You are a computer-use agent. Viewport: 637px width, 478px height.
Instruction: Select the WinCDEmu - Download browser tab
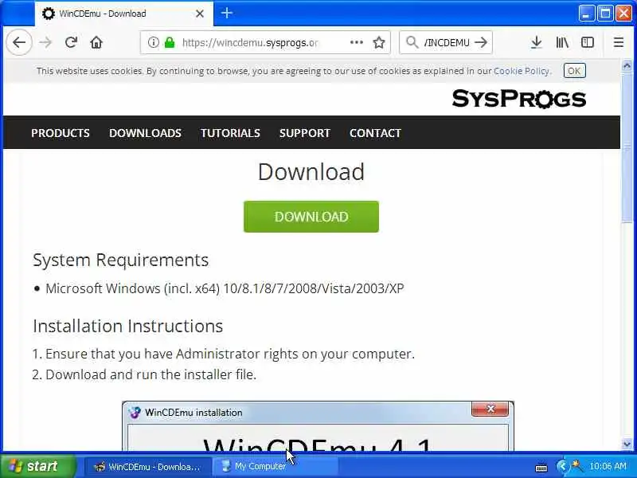124,14
